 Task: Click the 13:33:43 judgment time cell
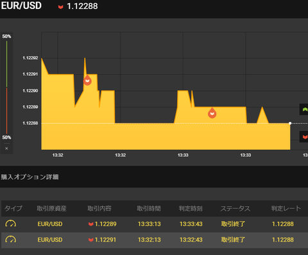point(191,224)
